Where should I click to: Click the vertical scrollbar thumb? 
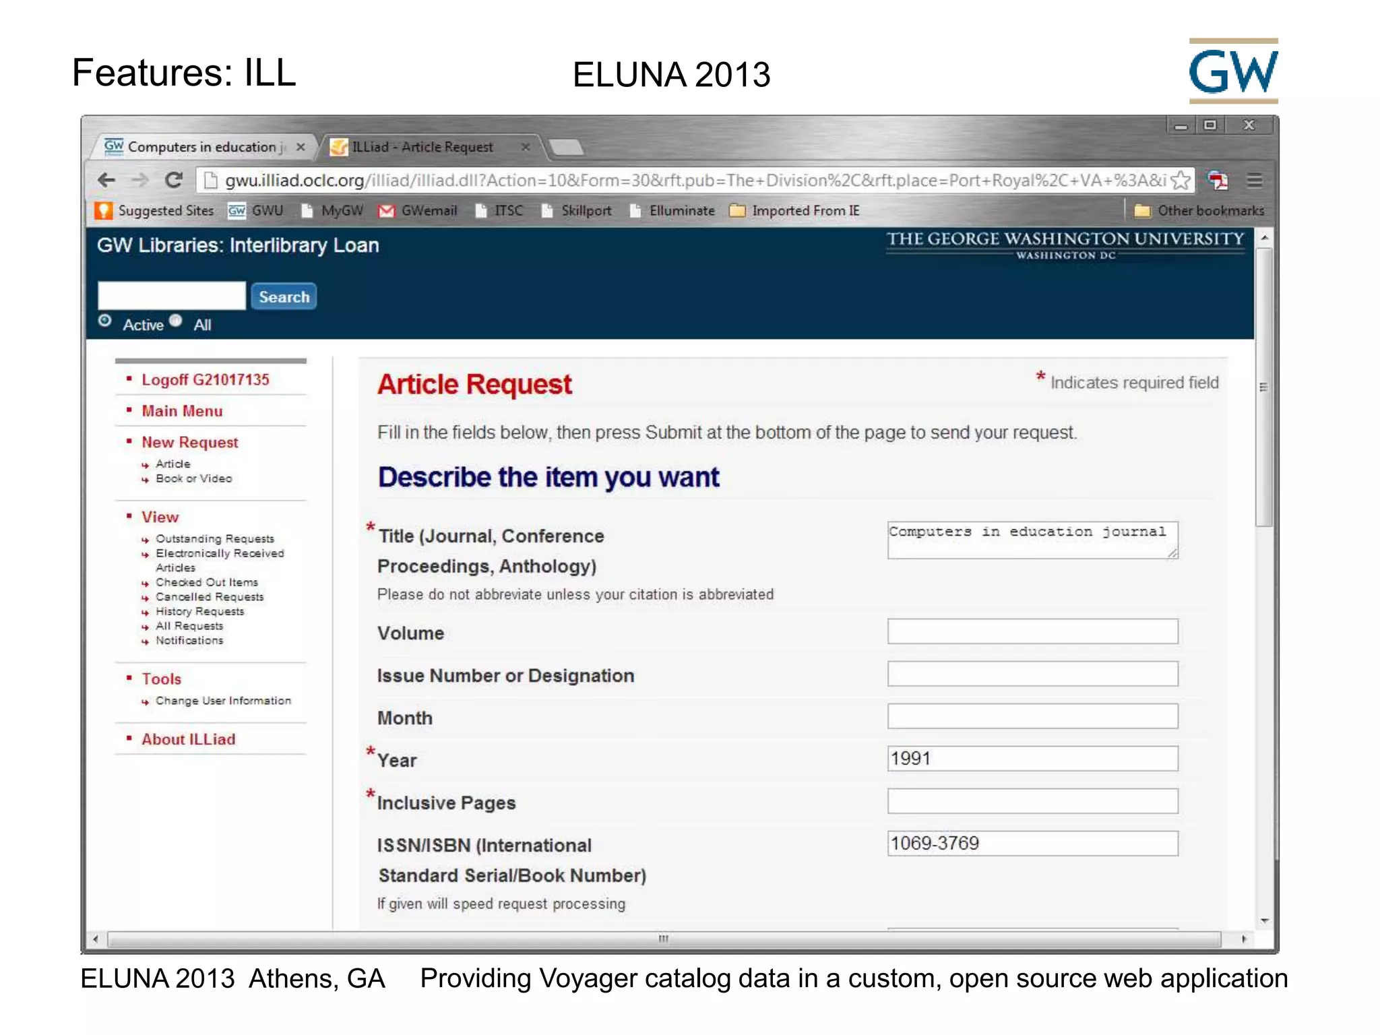tap(1264, 387)
